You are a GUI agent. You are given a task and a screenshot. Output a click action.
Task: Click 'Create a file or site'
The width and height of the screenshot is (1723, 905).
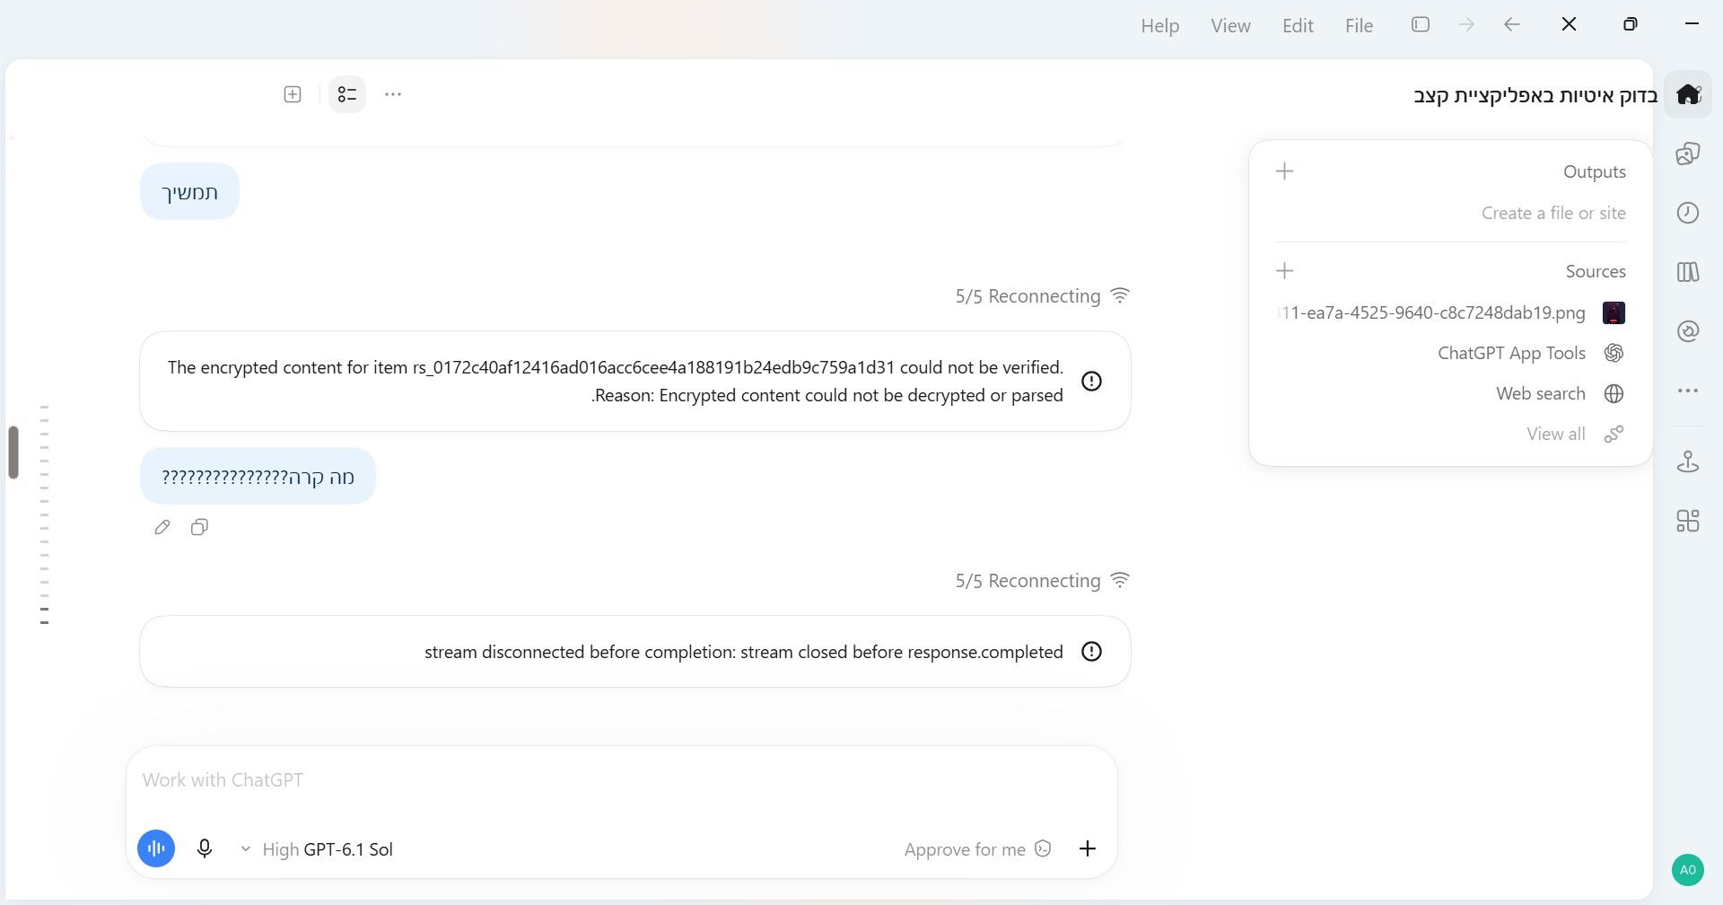pyautogui.click(x=1553, y=213)
